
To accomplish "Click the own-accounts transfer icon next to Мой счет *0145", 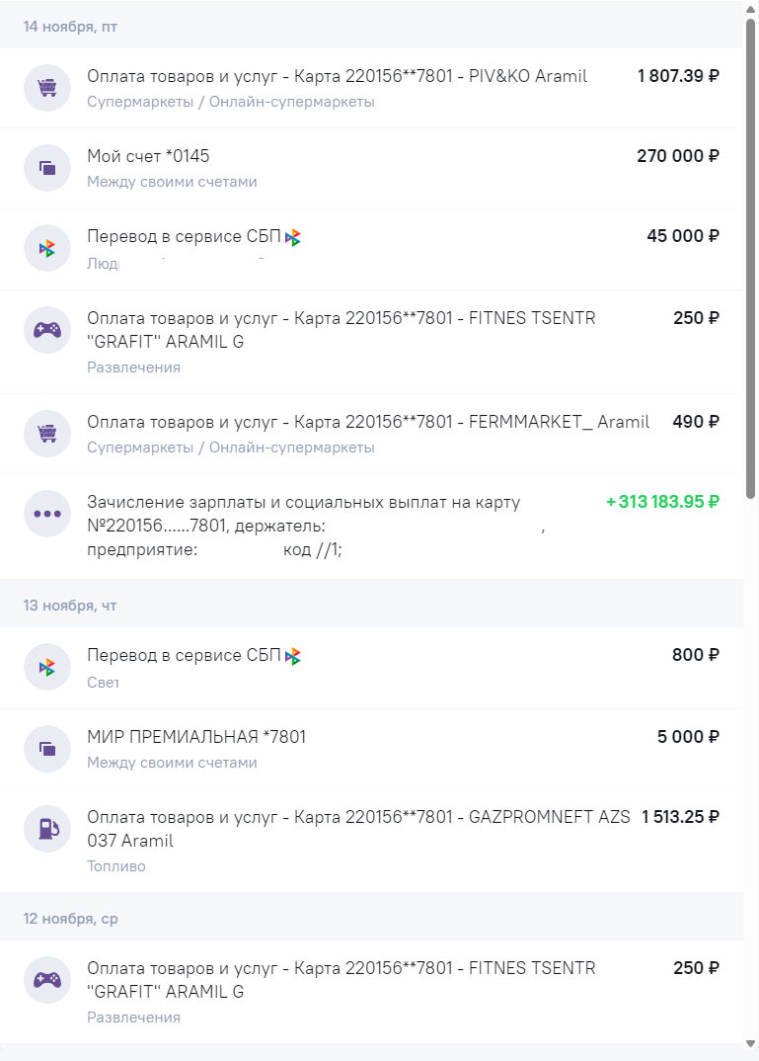I will [x=47, y=168].
